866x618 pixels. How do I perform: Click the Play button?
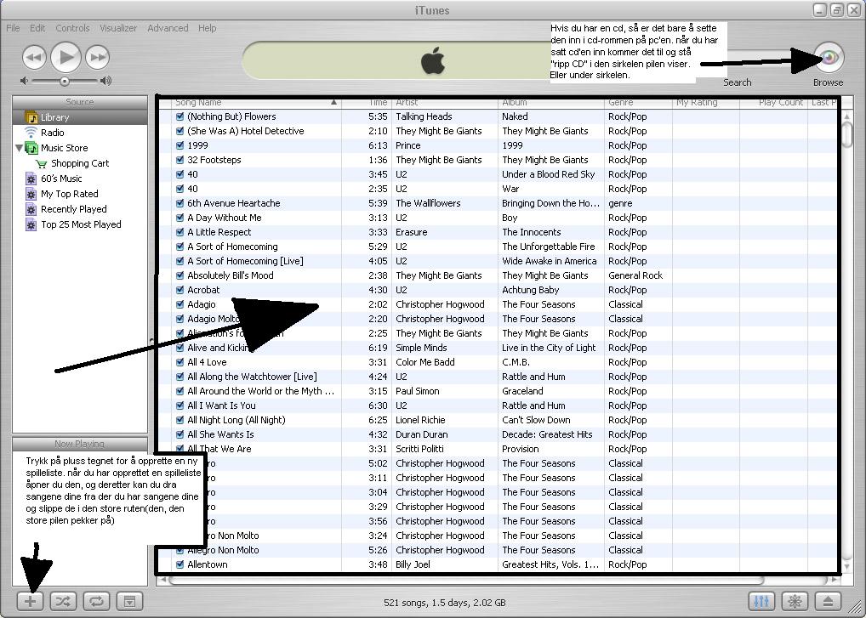[66, 57]
